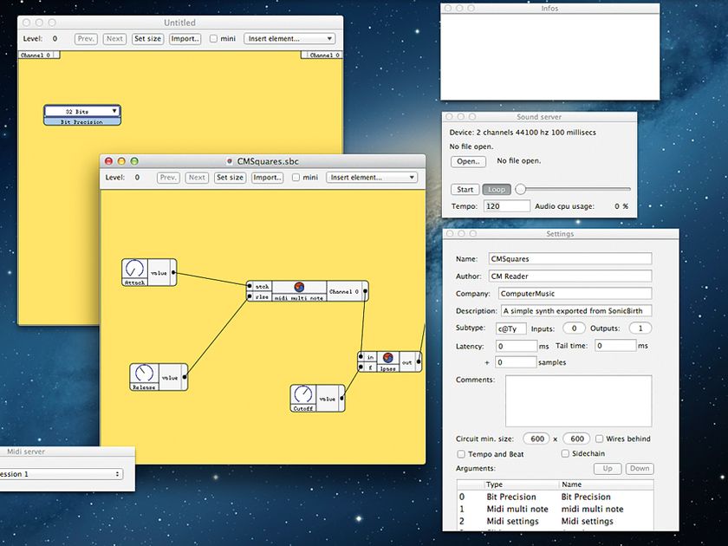Check the Wires behind option
728x546 pixels.
coord(598,439)
